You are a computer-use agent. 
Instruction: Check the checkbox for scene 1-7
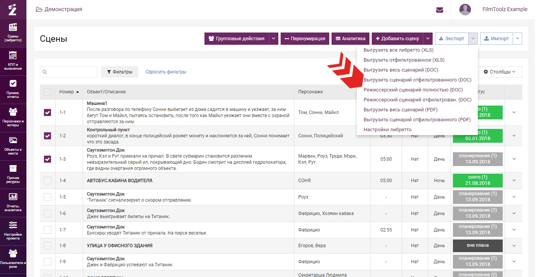pos(47,230)
